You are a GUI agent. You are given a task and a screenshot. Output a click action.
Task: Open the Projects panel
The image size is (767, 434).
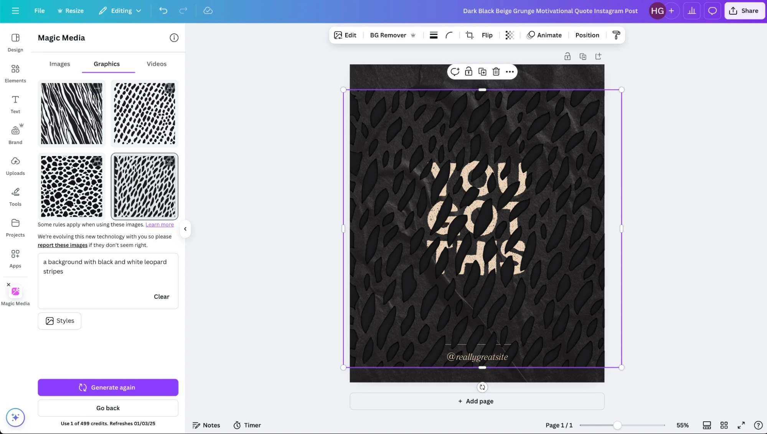tap(15, 227)
